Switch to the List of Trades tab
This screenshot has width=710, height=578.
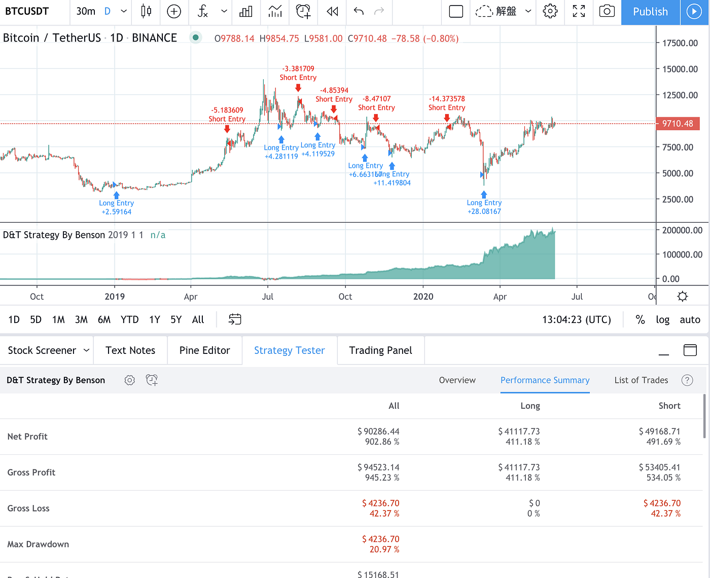point(642,380)
